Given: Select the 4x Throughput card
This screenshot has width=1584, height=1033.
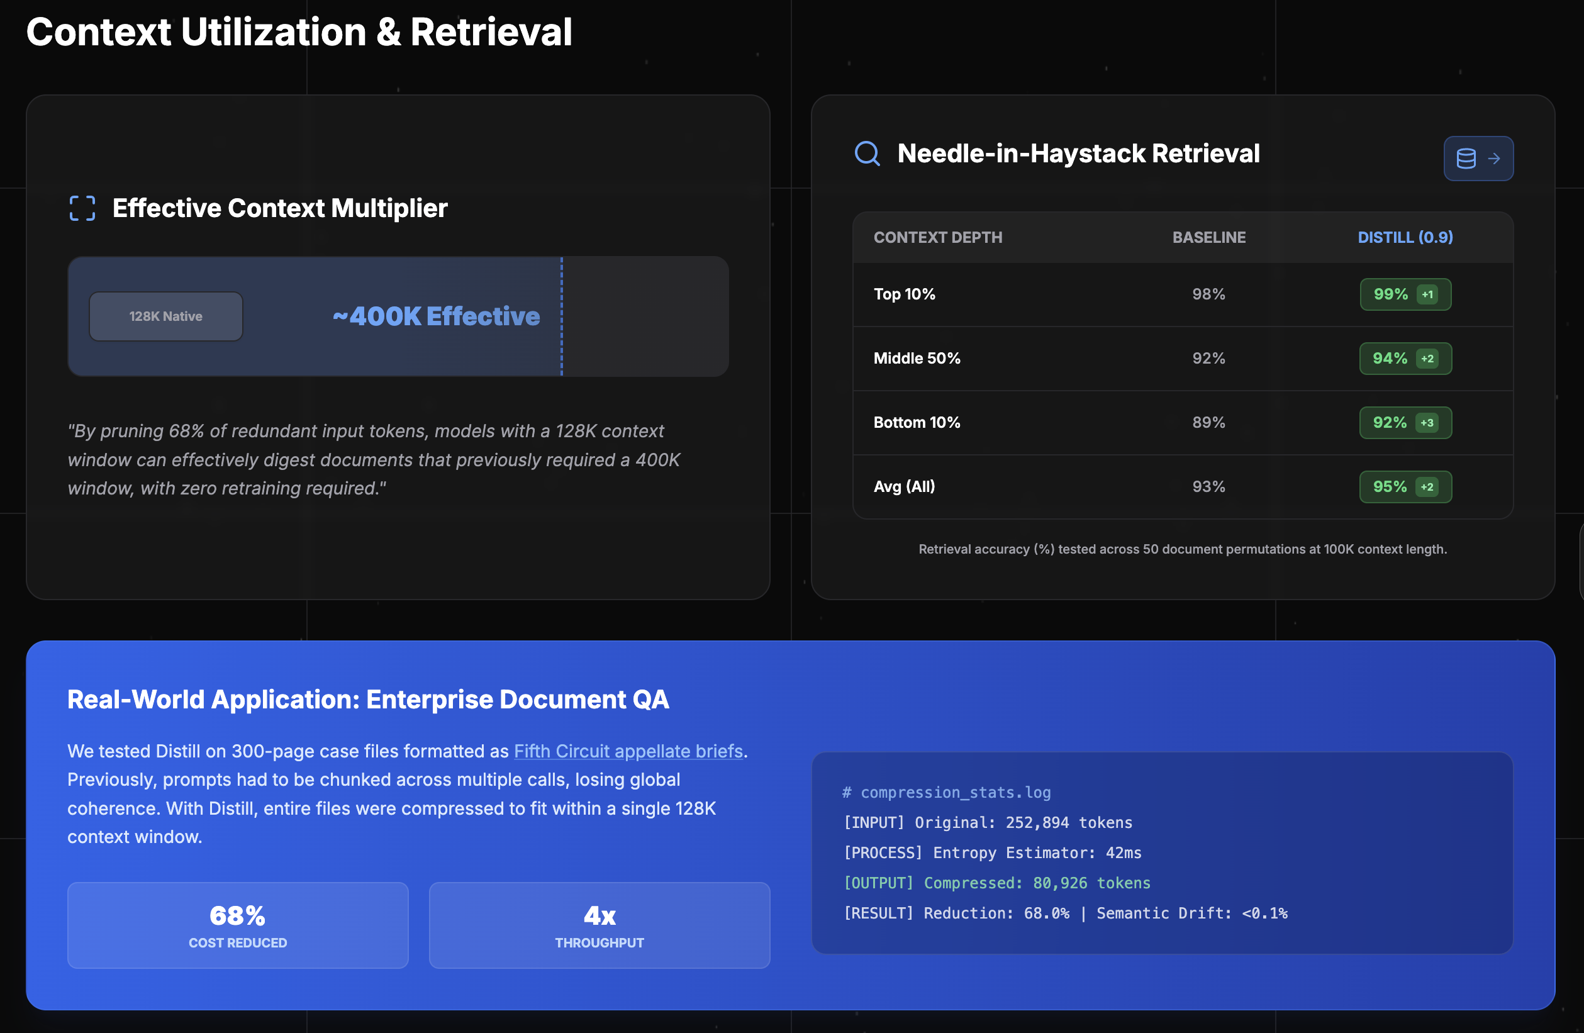Looking at the screenshot, I should [x=599, y=925].
